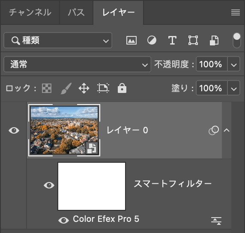
Task: Collapse レイヤー 0 smart filter list
Action: pos(227,130)
